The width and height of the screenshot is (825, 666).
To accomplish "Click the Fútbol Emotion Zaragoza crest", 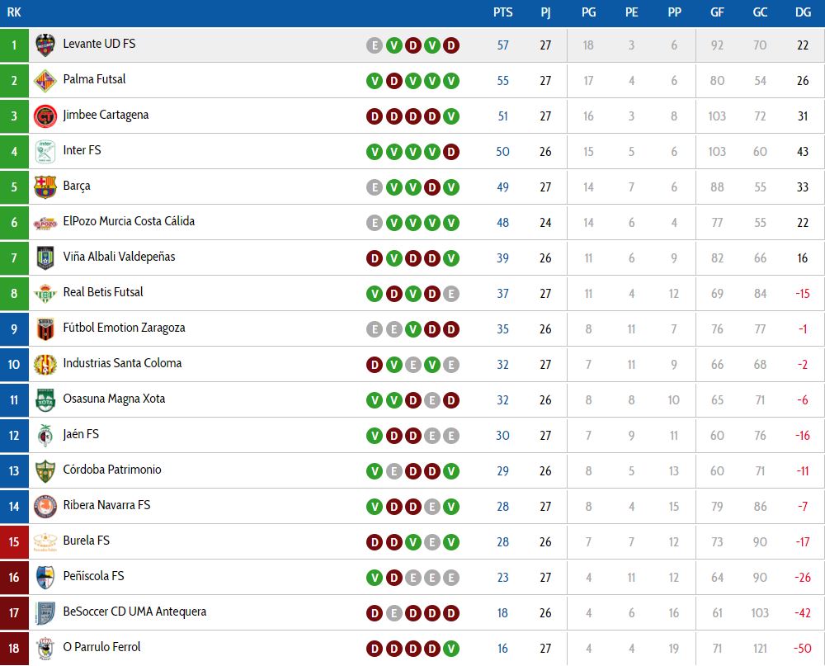I will (45, 329).
